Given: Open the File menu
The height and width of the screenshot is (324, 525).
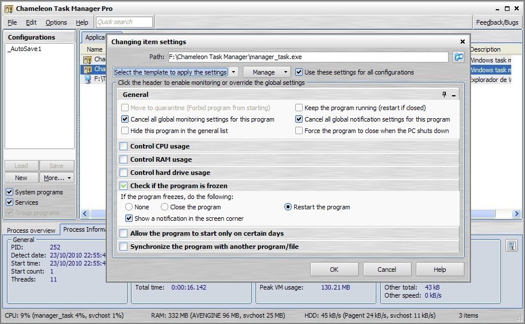Looking at the screenshot, I should tap(12, 22).
